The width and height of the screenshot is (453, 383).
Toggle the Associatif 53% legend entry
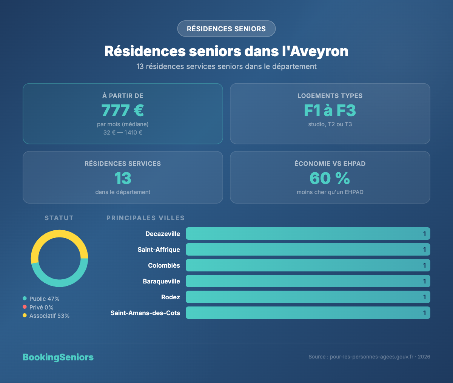click(49, 316)
